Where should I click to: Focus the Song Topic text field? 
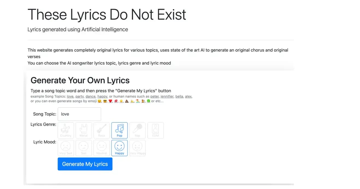coord(79,114)
